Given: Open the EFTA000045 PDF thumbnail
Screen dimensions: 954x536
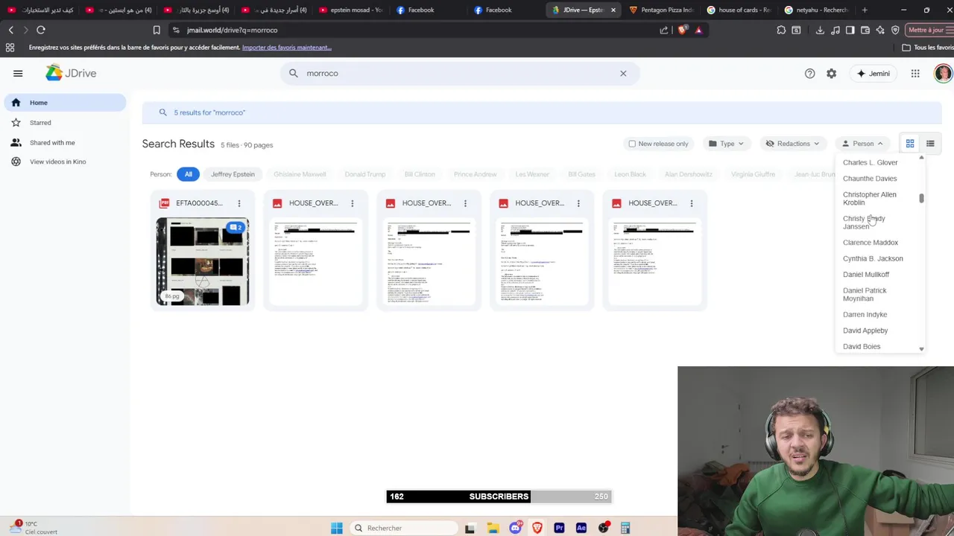Looking at the screenshot, I should (203, 261).
